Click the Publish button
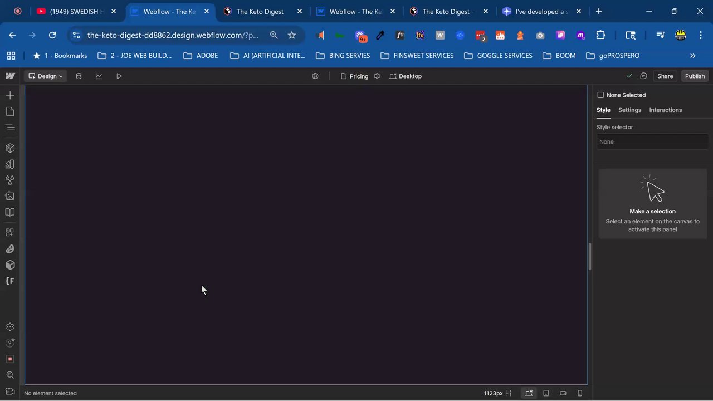Viewport: 713px width, 401px height. tap(695, 76)
